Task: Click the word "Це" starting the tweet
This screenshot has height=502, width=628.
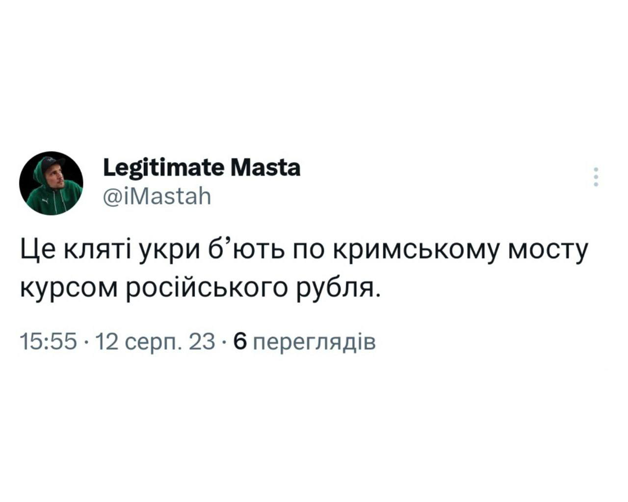Action: [38, 251]
